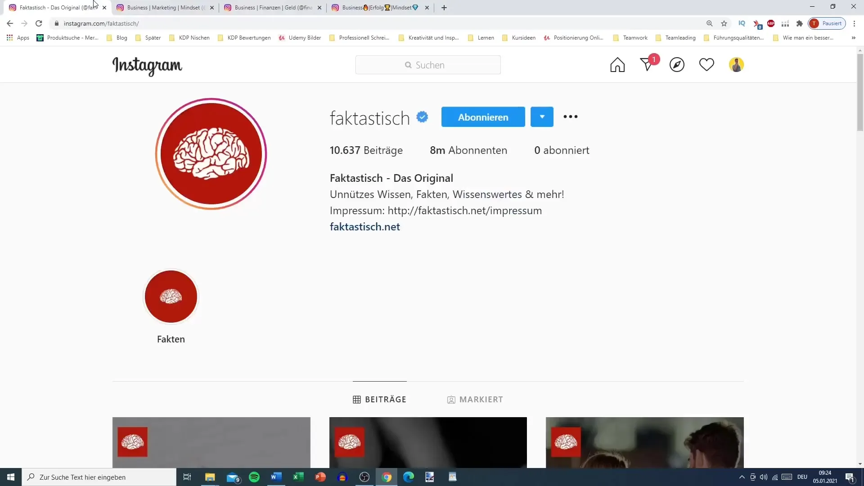Click the volume speaker icon in system tray
This screenshot has height=486, width=864.
coord(764,477)
